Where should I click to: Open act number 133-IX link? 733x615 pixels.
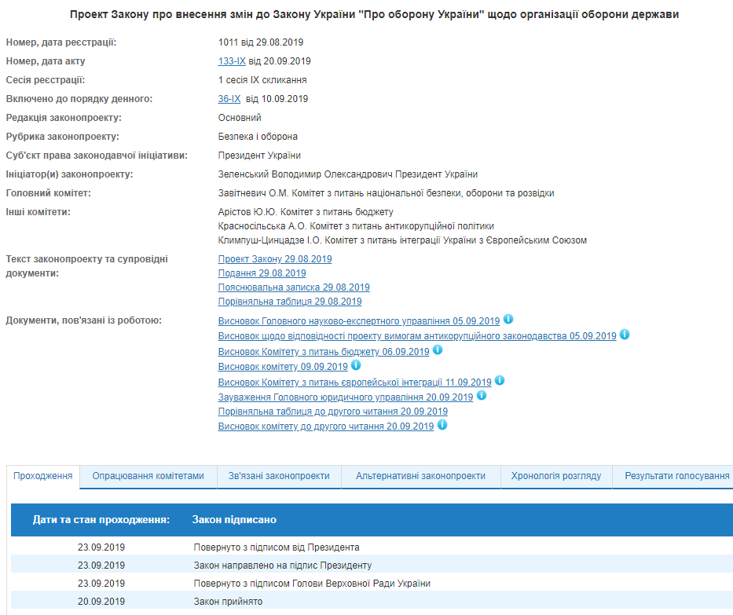[x=232, y=61]
